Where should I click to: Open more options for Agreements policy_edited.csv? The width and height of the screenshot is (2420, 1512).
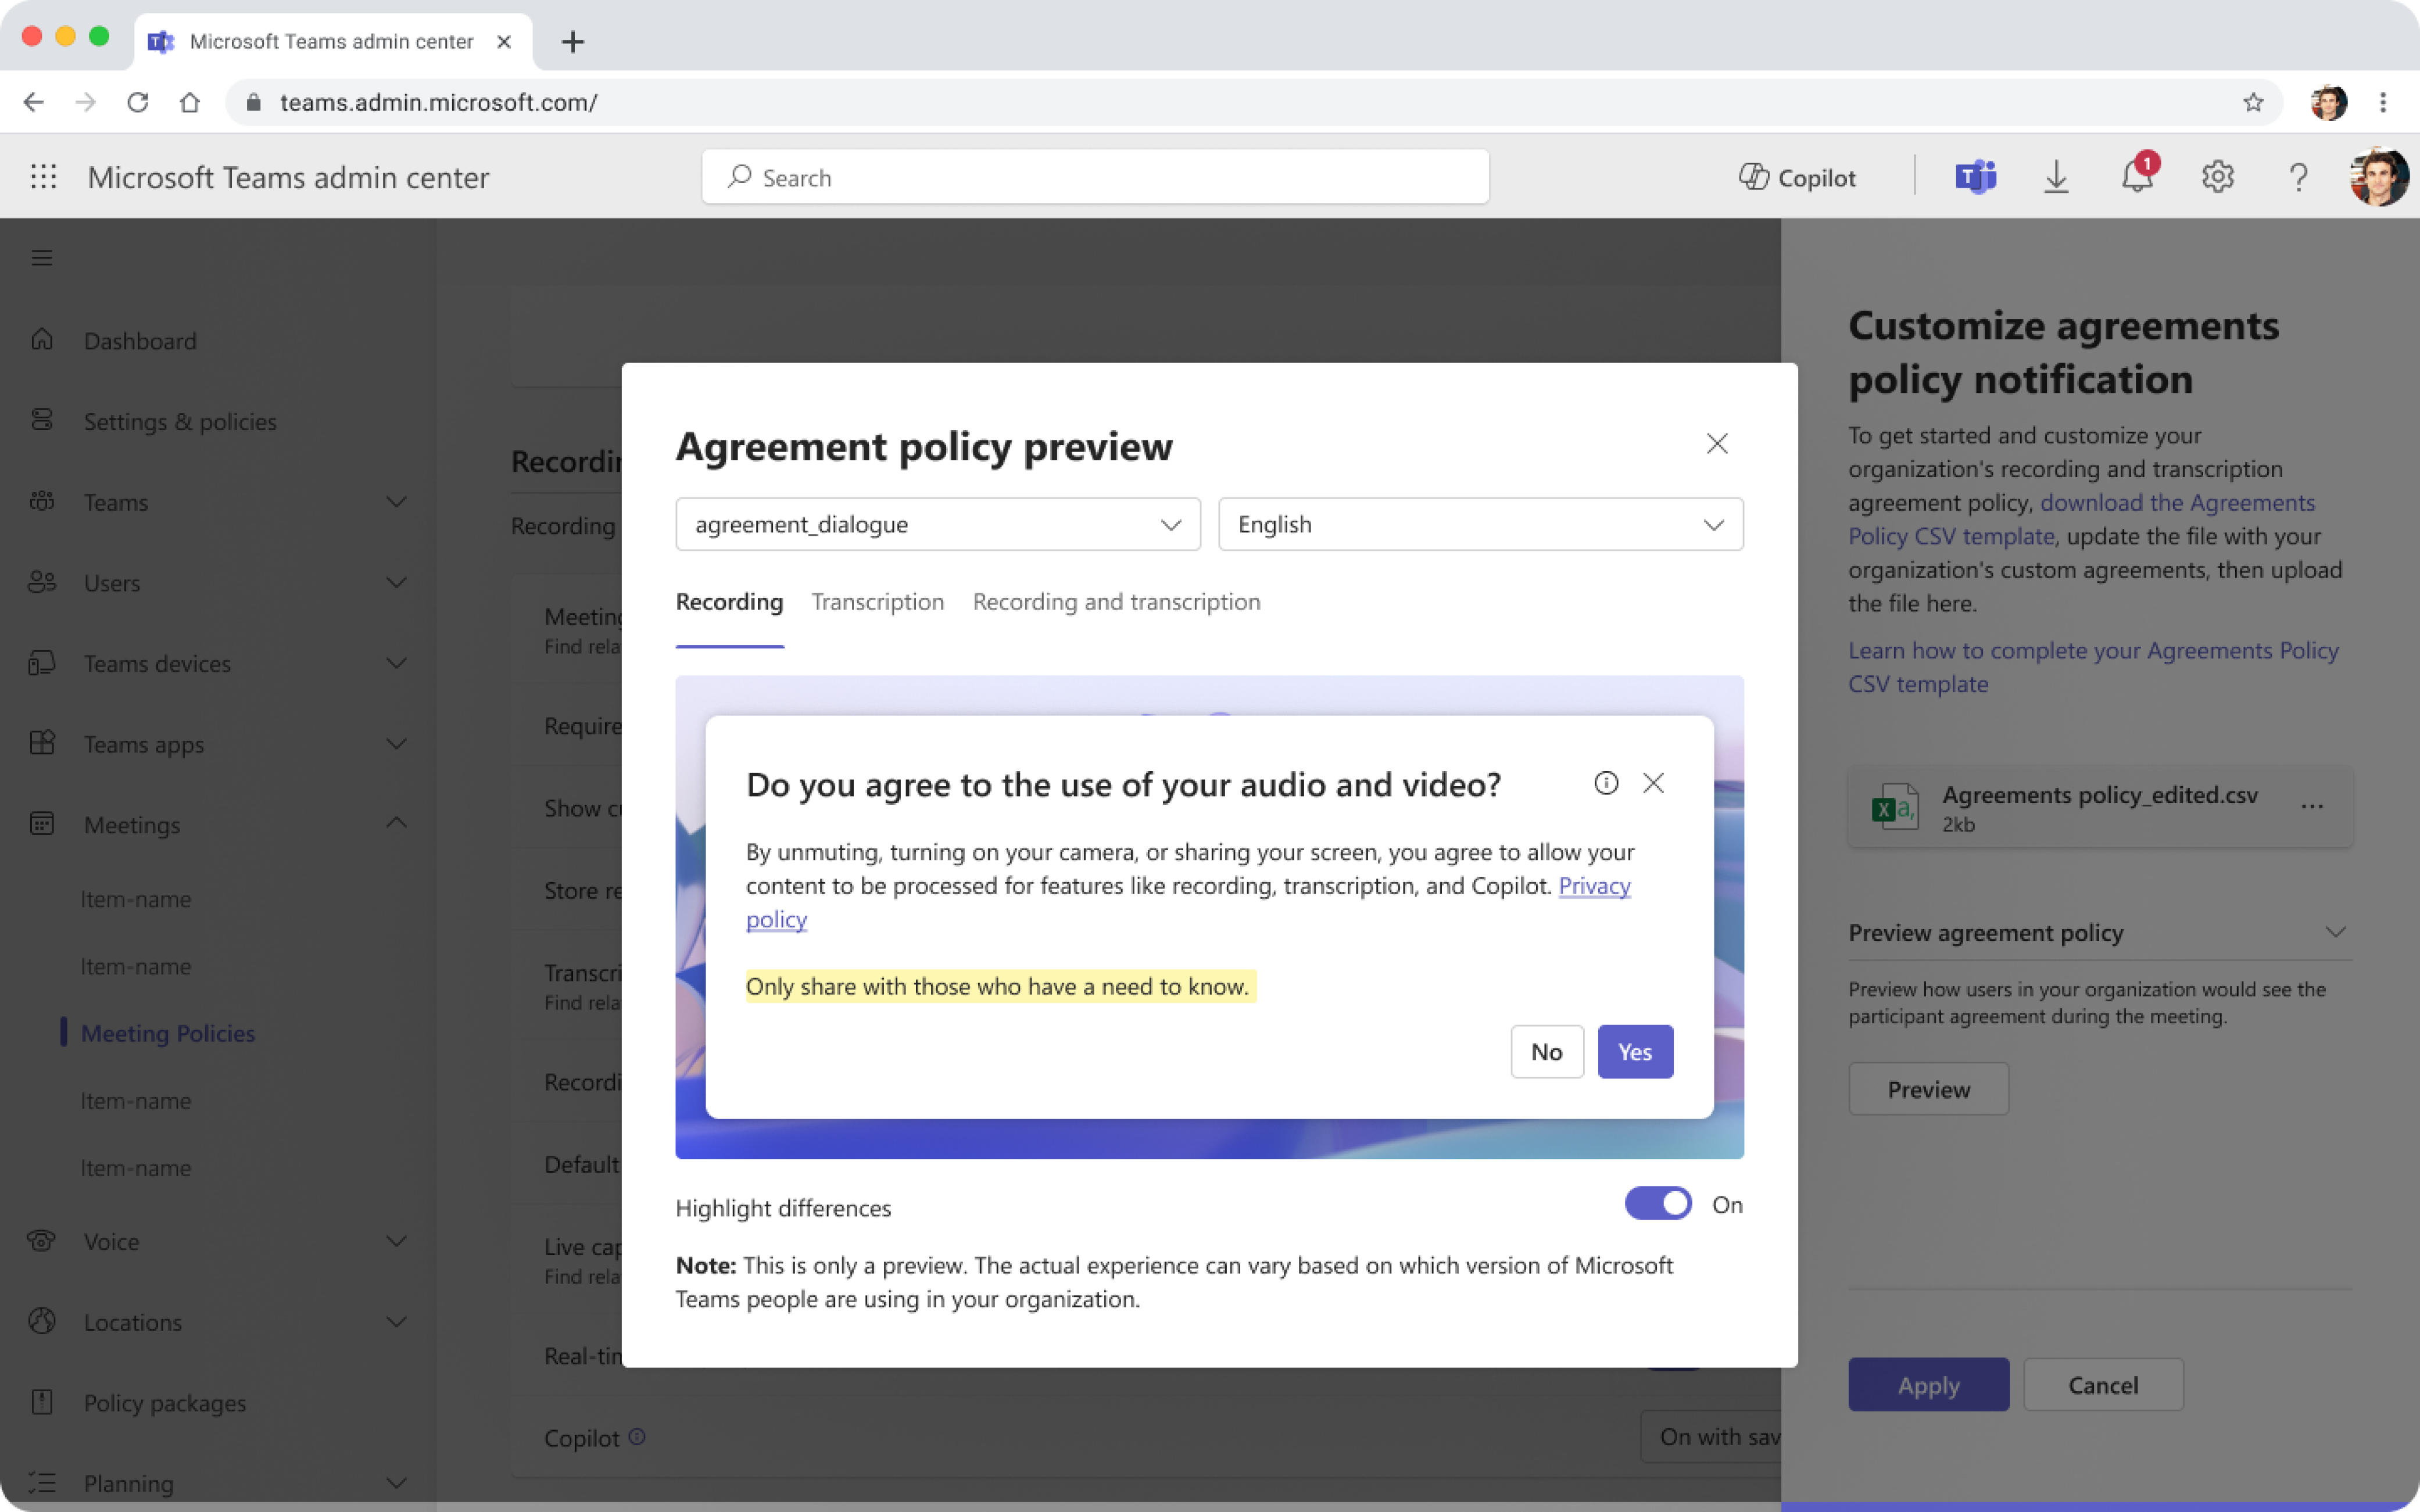click(x=2312, y=807)
